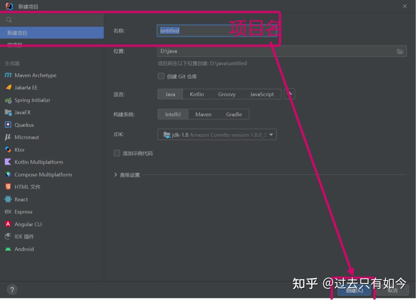Browse location with the folder icon
This screenshot has width=418, height=301.
(400, 51)
